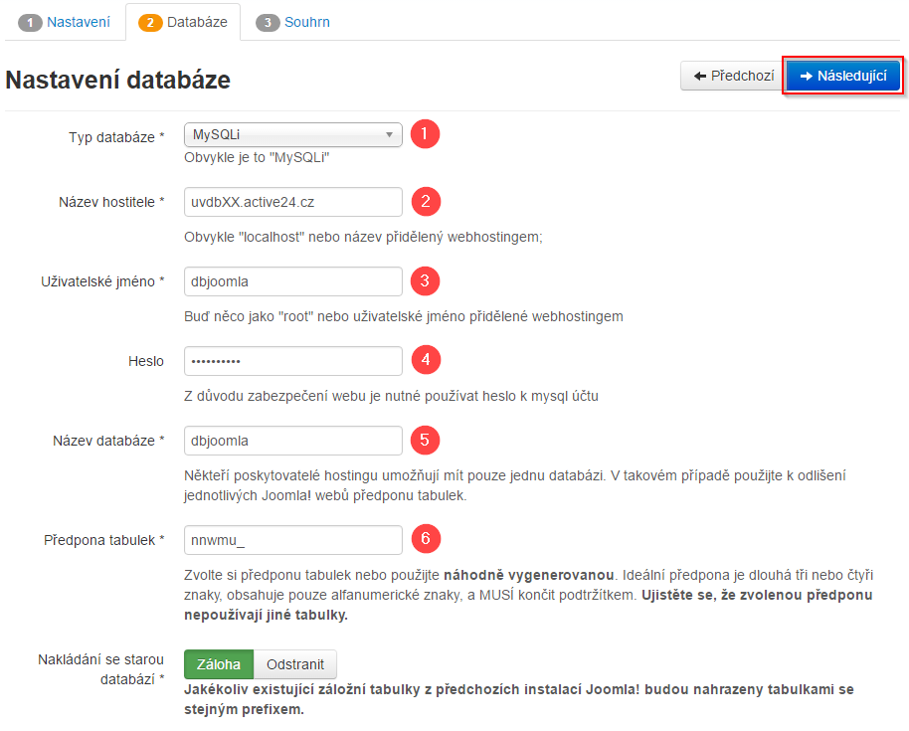Click into the Uživatelské jméno field
Image resolution: width=909 pixels, height=731 pixels.
click(x=293, y=281)
